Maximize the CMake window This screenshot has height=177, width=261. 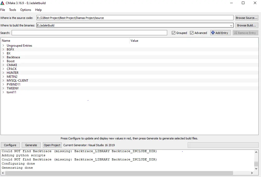243,3
